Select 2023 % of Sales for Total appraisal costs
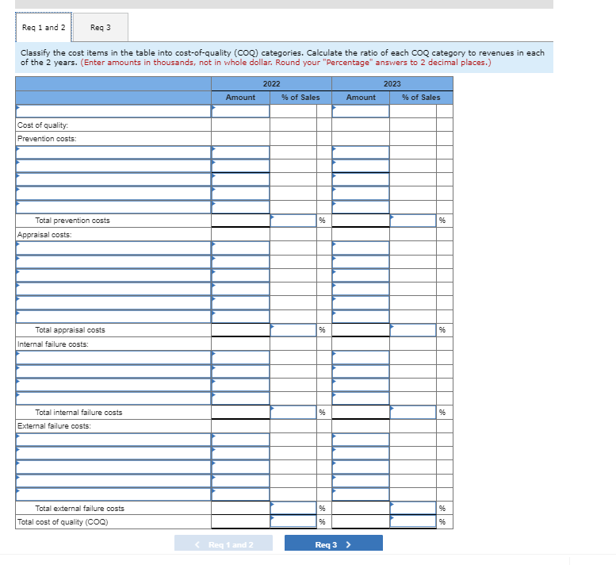Screen dimensions: 616x565 pos(413,330)
